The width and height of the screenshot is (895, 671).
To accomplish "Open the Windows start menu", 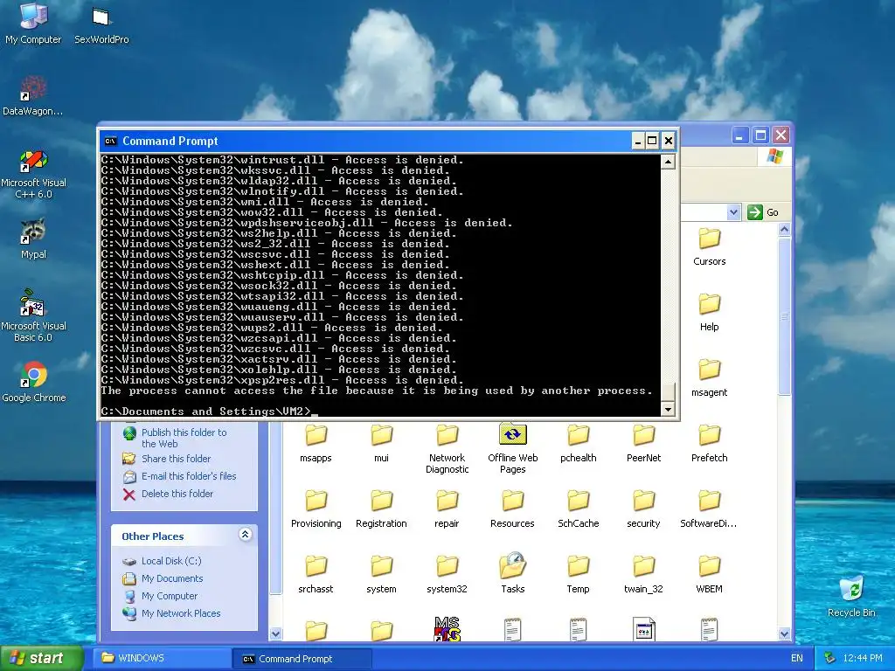I will pos(41,659).
